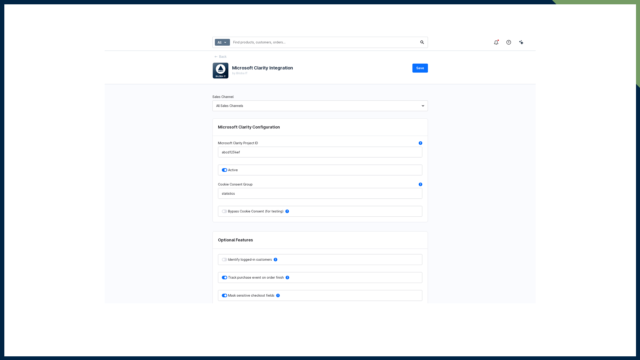This screenshot has height=360, width=640.
Task: Save the plugin configuration
Action: click(420, 68)
